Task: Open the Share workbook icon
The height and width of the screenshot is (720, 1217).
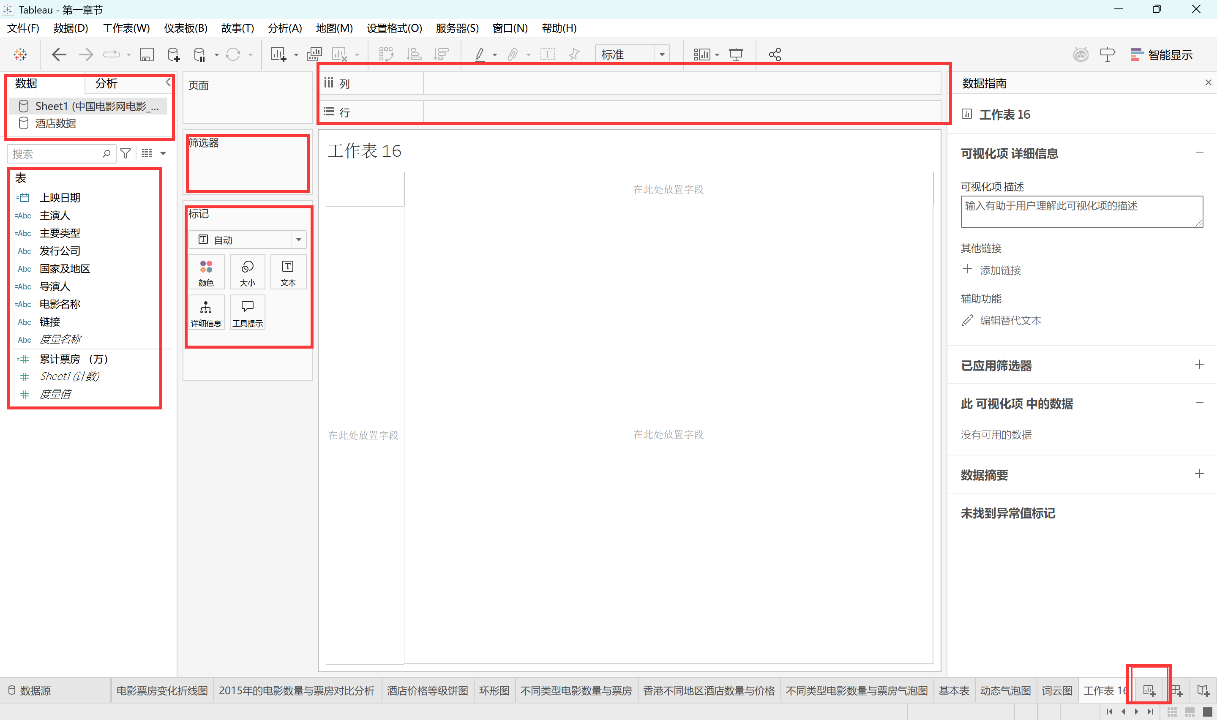Action: pyautogui.click(x=775, y=55)
